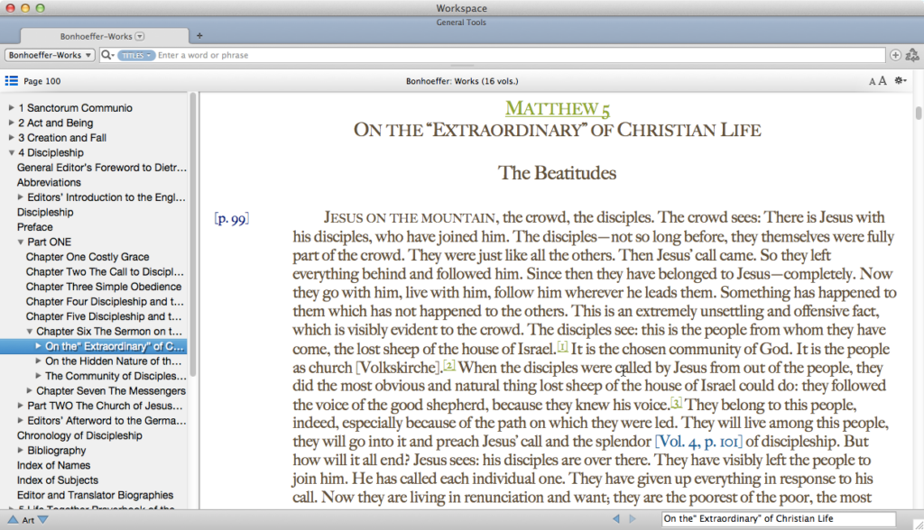924x530 pixels.
Task: Select On the" Extraordinary" of C… entry
Action: [x=115, y=346]
